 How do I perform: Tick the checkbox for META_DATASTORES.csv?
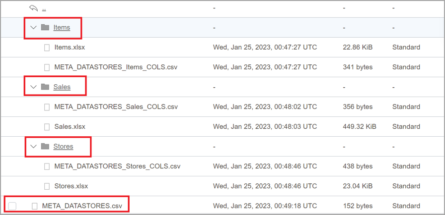click(x=12, y=206)
